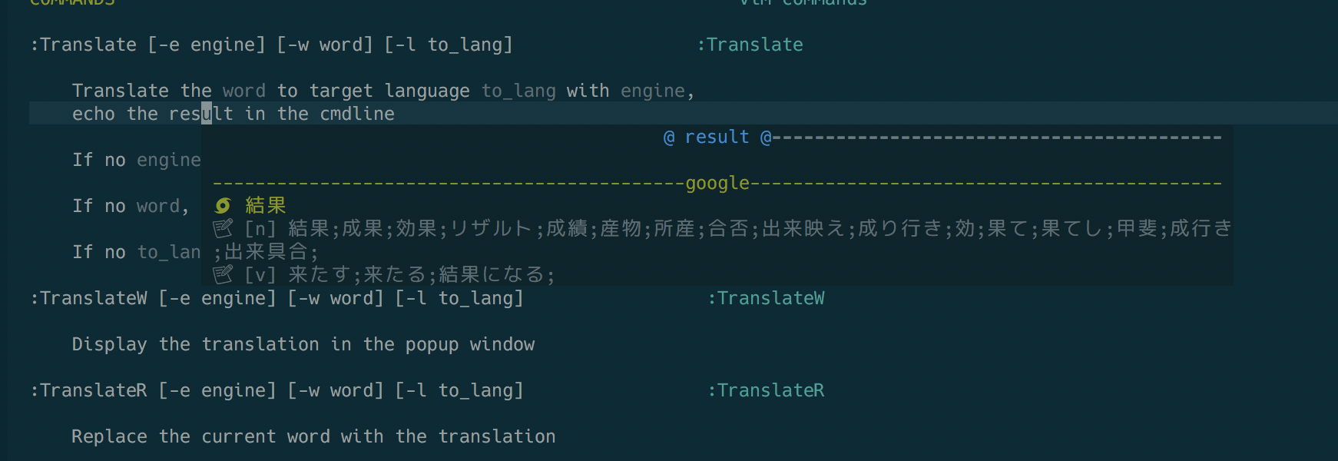Click the translated word 結果 in popup
This screenshot has height=461, width=1338.
coord(266,205)
